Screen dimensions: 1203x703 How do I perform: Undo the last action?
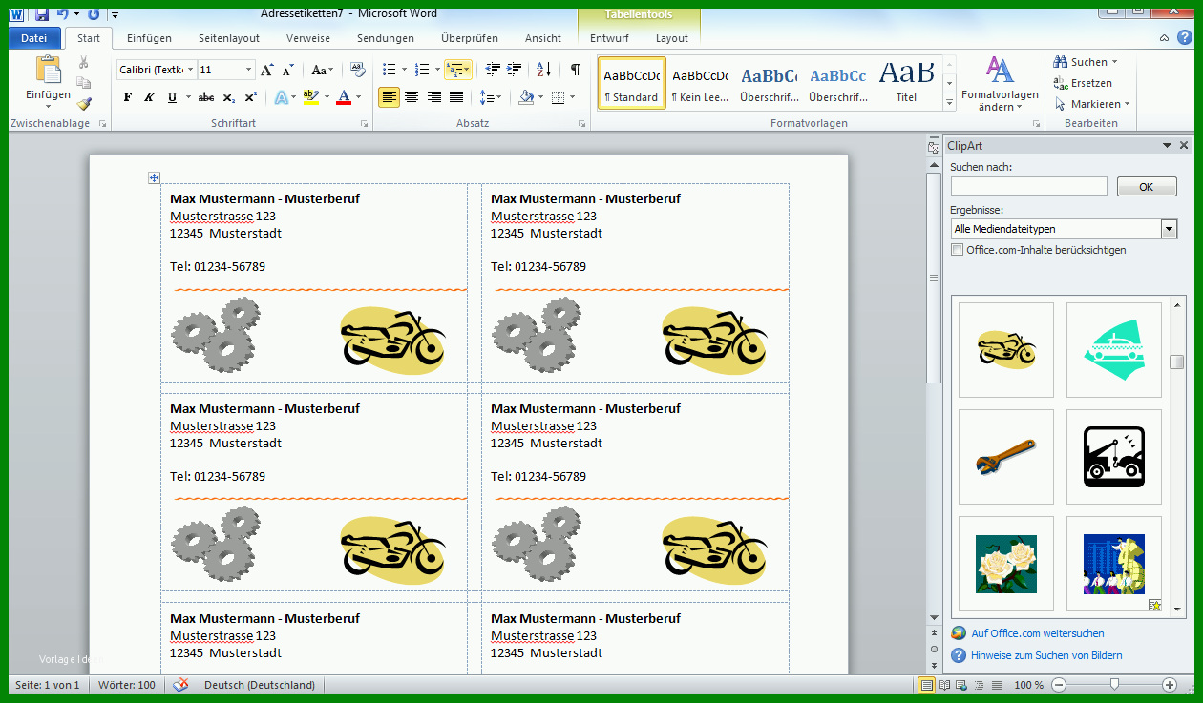coord(63,13)
